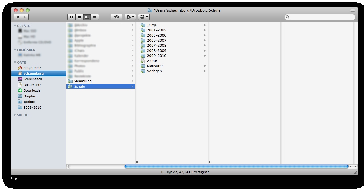364x191 pixels.
Task: Switch to list view
Action: pos(79,17)
